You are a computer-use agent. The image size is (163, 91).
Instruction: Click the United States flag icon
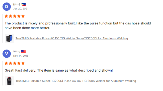click(x=23, y=52)
